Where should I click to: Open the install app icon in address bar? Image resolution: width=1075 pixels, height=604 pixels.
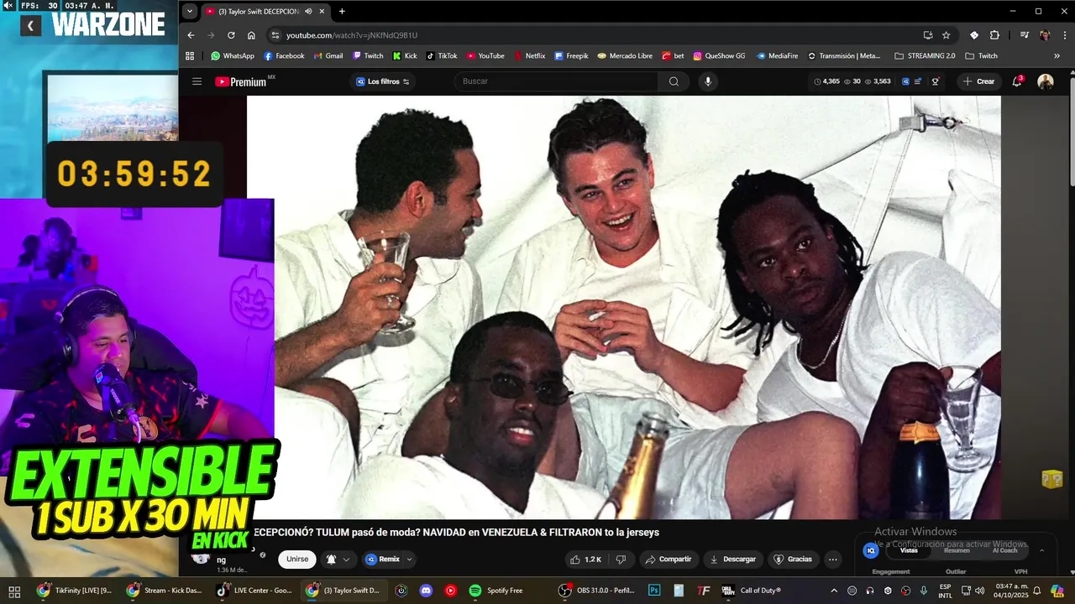[x=928, y=35]
